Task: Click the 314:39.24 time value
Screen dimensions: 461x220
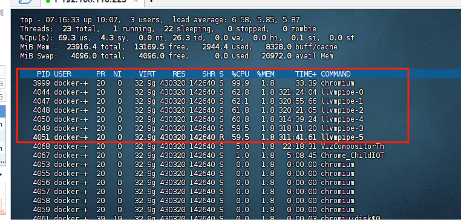Action: point(298,119)
